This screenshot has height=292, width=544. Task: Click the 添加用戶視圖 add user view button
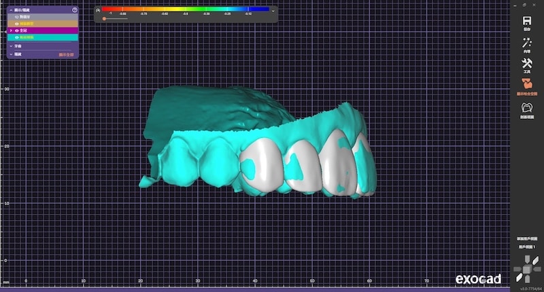coord(526,240)
